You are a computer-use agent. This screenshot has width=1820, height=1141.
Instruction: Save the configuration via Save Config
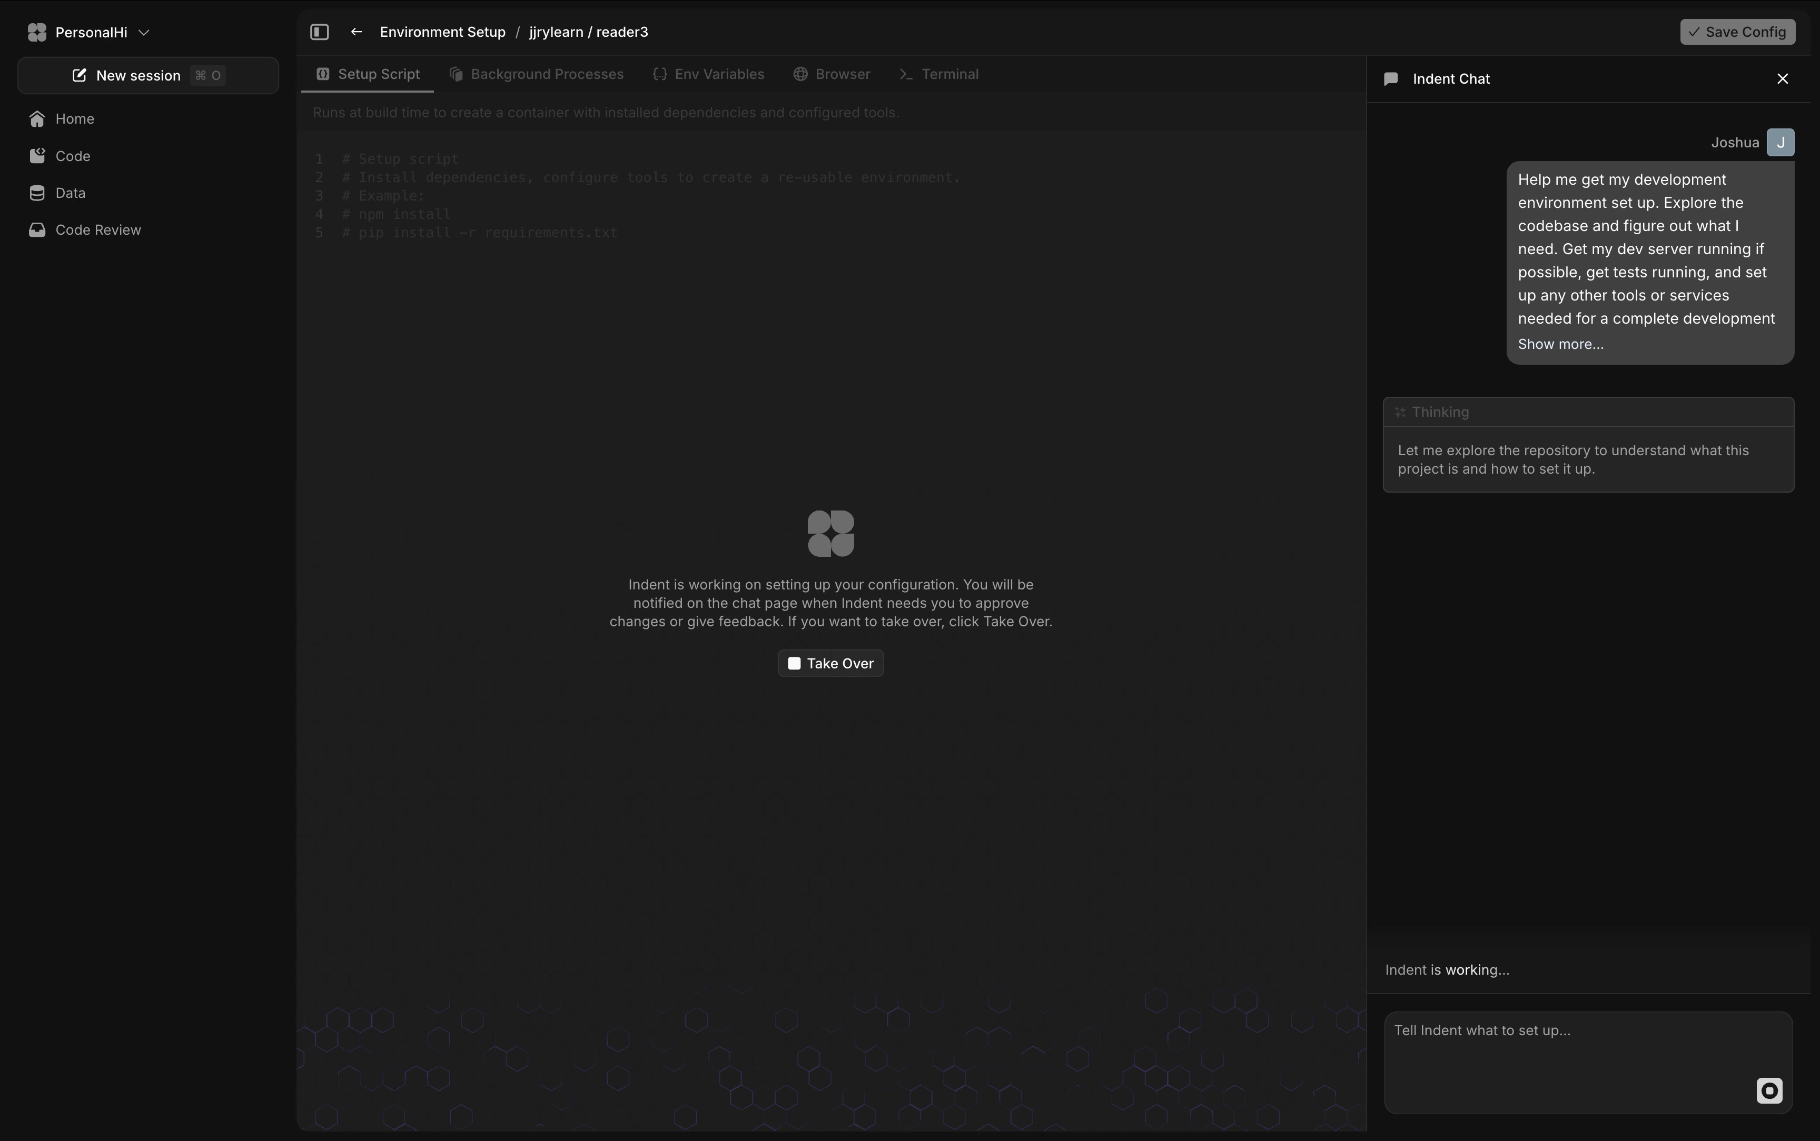[x=1737, y=32]
